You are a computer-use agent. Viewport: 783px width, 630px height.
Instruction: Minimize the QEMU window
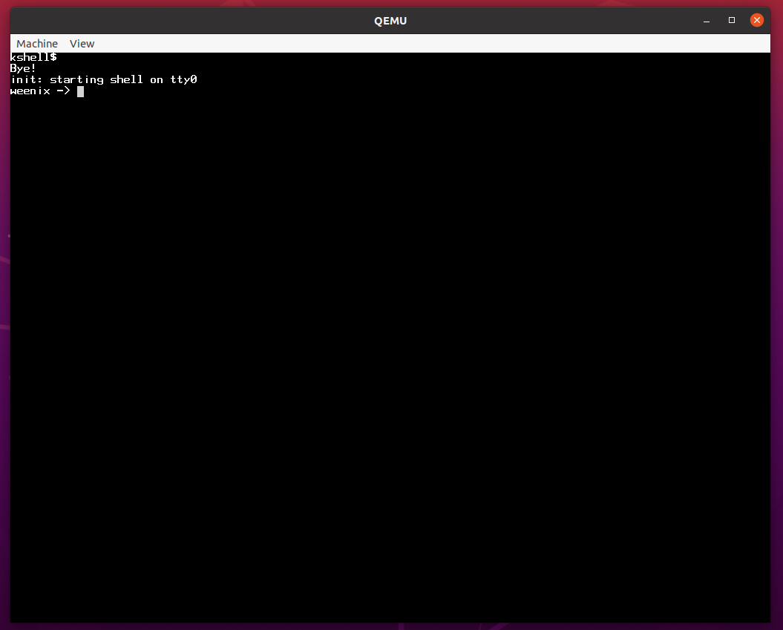point(707,20)
